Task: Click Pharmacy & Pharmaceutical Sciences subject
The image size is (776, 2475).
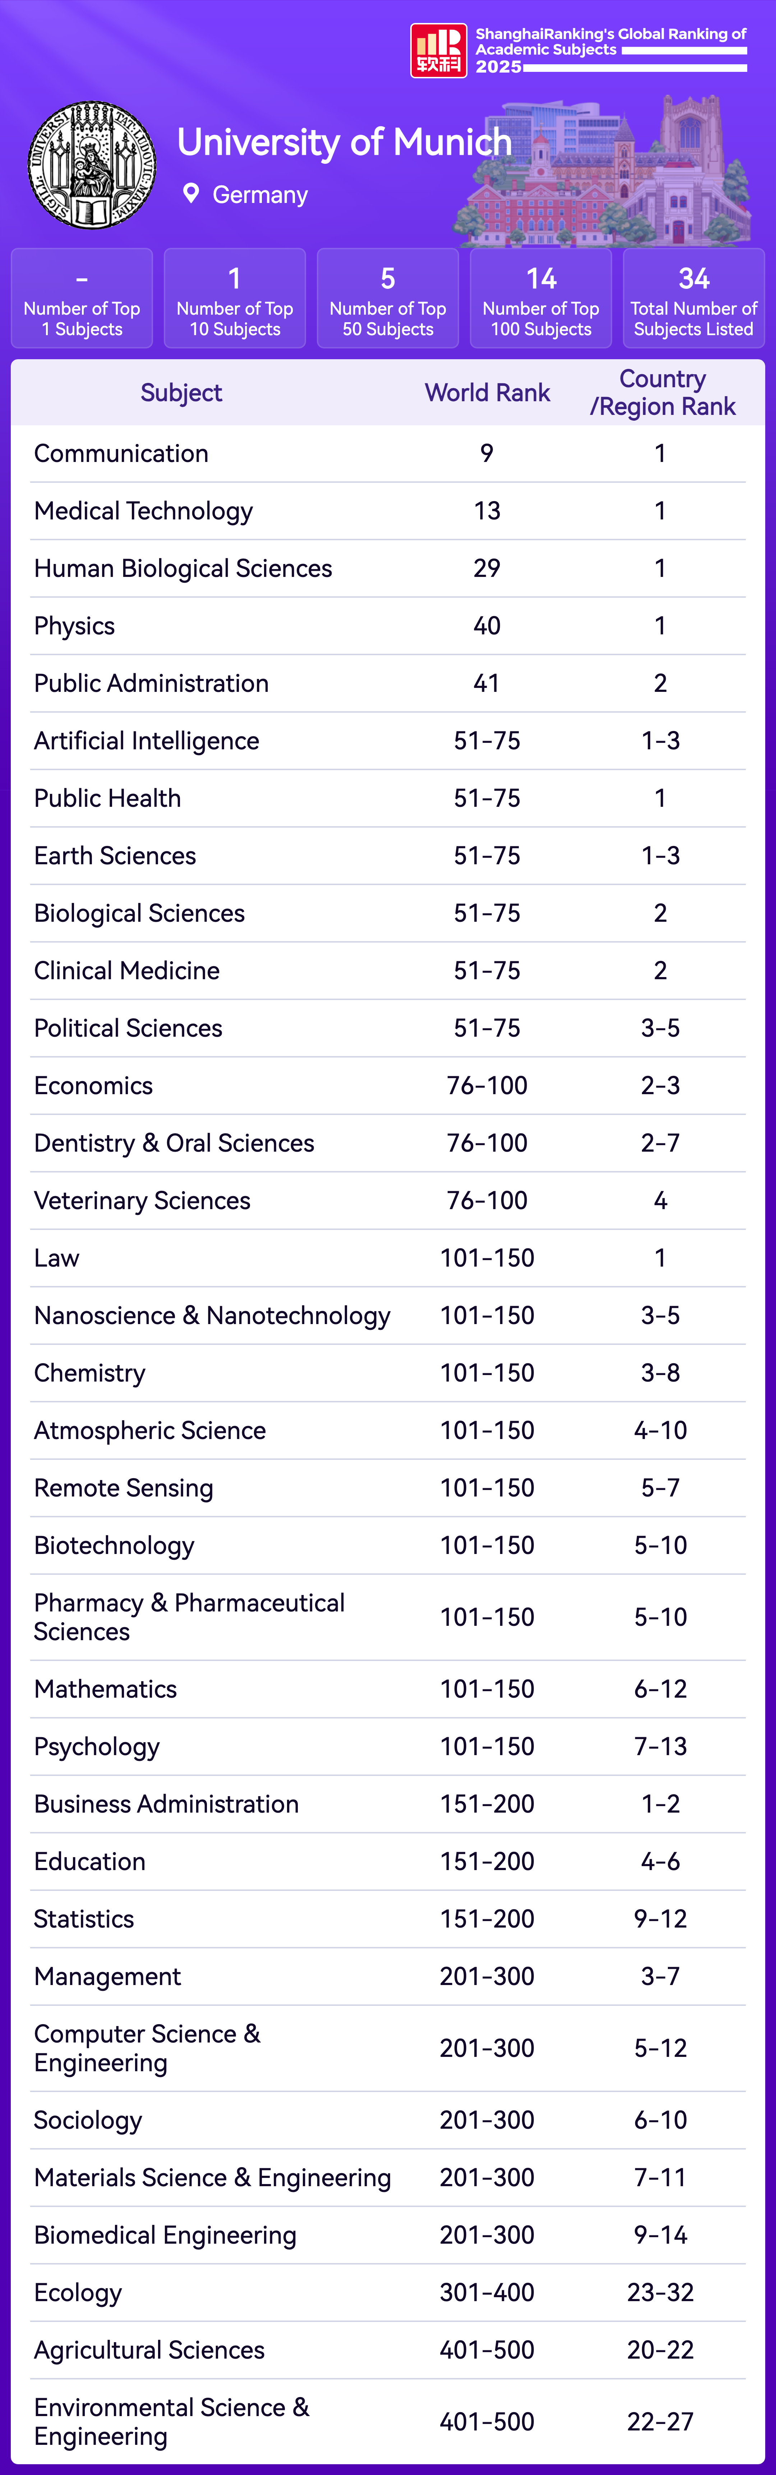Action: point(189,1617)
